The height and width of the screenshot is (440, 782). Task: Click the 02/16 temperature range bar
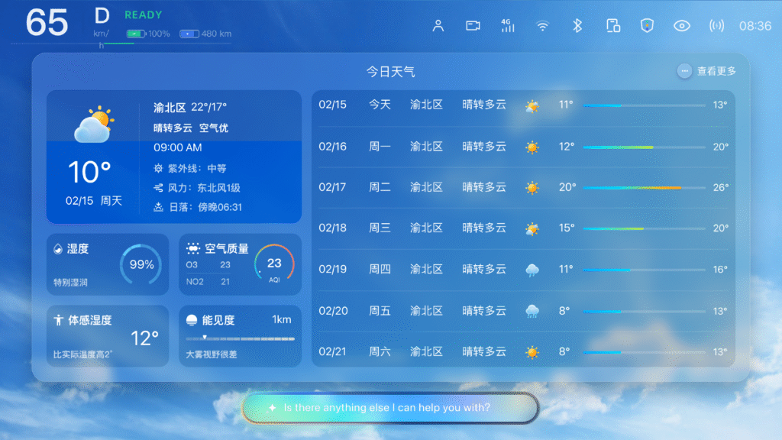tap(644, 147)
